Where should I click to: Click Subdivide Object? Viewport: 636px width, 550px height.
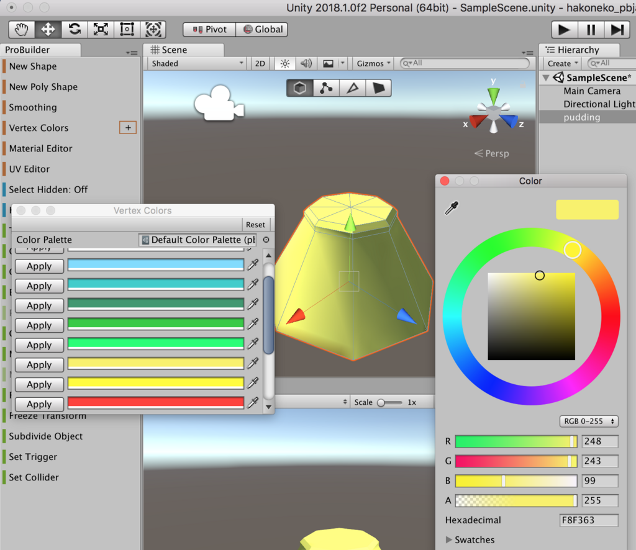pyautogui.click(x=46, y=436)
